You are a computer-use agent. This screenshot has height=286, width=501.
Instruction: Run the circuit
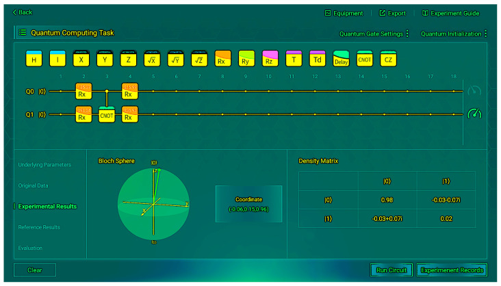tap(391, 270)
